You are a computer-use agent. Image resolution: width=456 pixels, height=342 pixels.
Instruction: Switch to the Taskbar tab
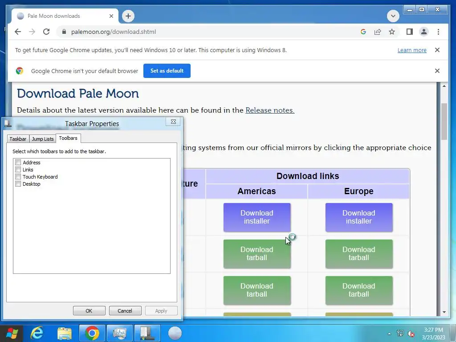(18, 139)
